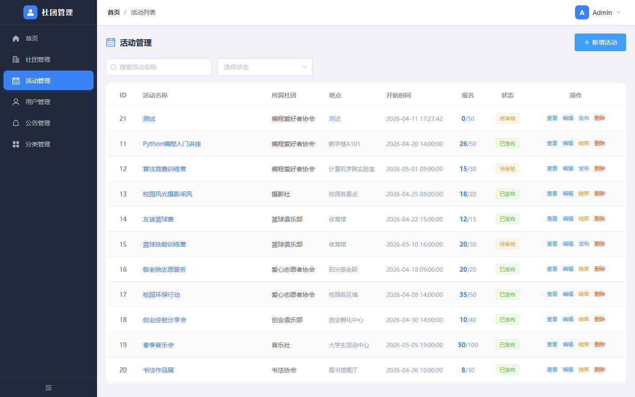
Task: Click the bell icon beside 公告管理
Action: coord(16,123)
